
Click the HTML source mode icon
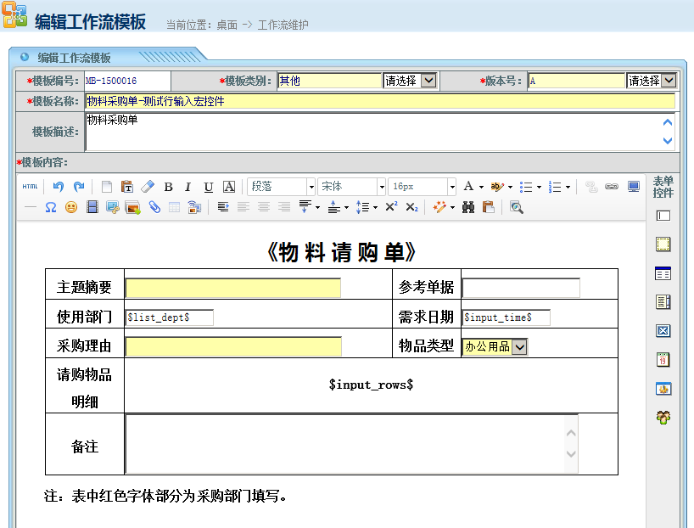coord(30,187)
